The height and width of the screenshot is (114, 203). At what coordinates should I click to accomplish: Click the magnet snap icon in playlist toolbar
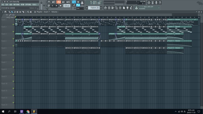pos(5,12)
